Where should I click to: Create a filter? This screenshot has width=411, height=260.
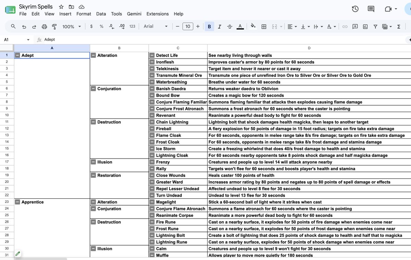coord(375,26)
